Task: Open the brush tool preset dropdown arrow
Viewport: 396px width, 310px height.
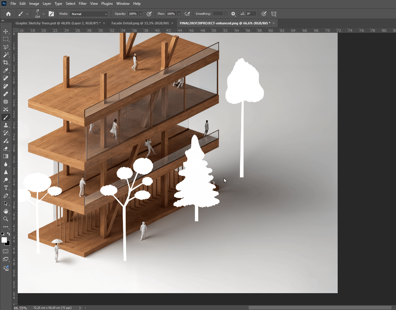Action: point(27,14)
